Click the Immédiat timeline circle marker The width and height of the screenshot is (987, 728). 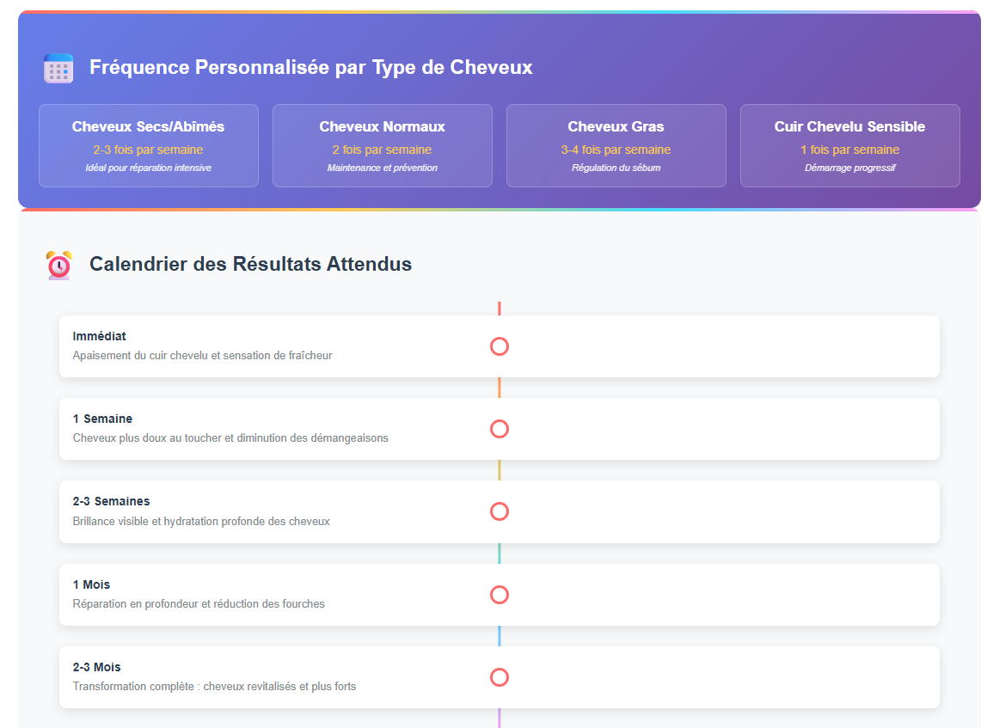500,346
